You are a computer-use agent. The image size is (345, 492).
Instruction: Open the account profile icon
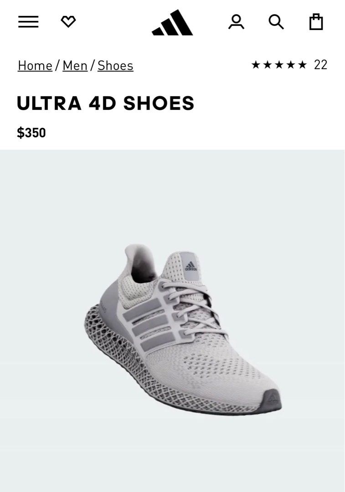point(236,22)
